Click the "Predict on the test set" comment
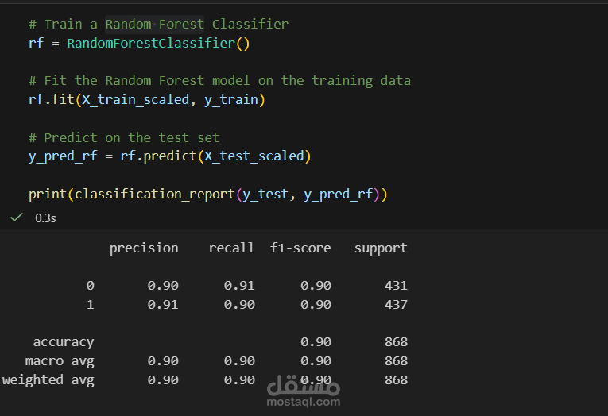 [x=124, y=137]
